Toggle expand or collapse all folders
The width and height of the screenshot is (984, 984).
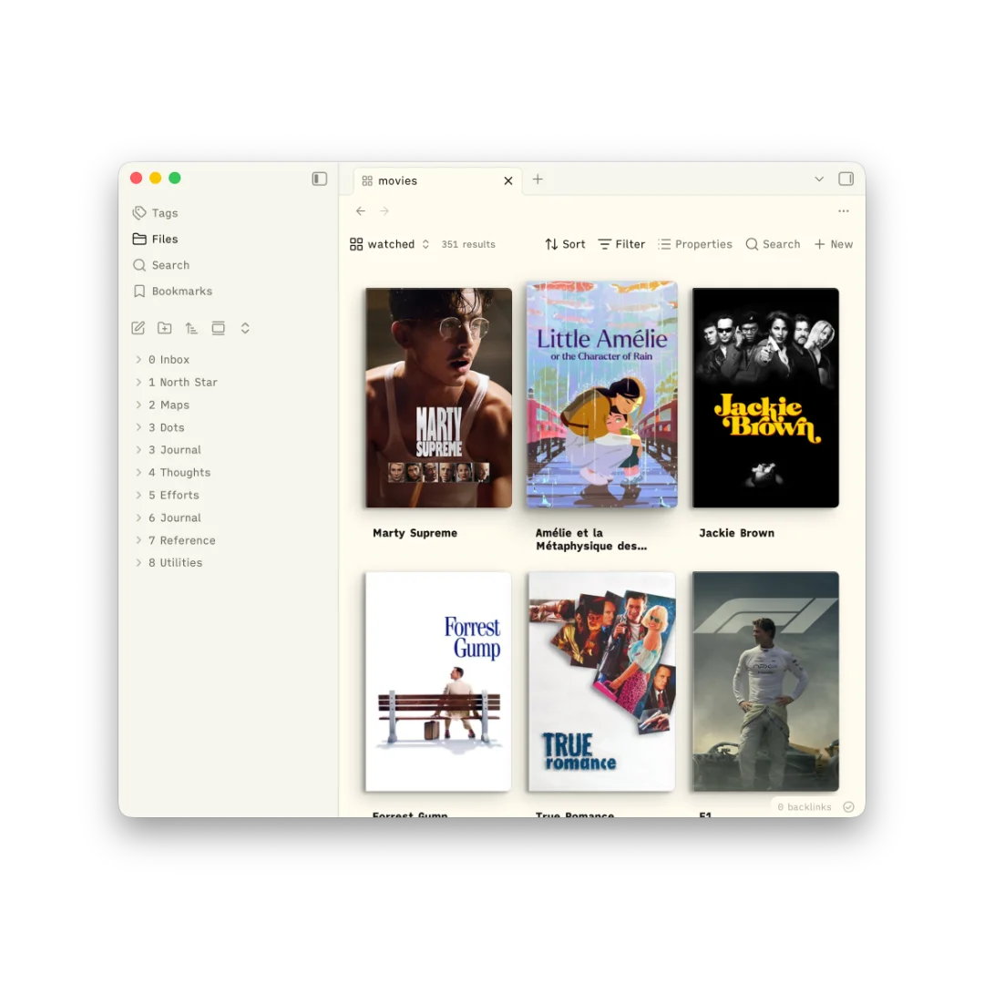245,328
